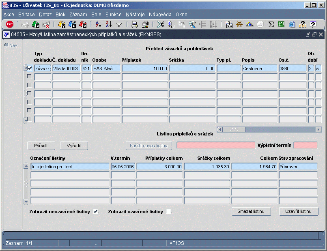327x251 pixels.
Task: Click the copy field icon next to scissors
Action: tap(171, 25)
